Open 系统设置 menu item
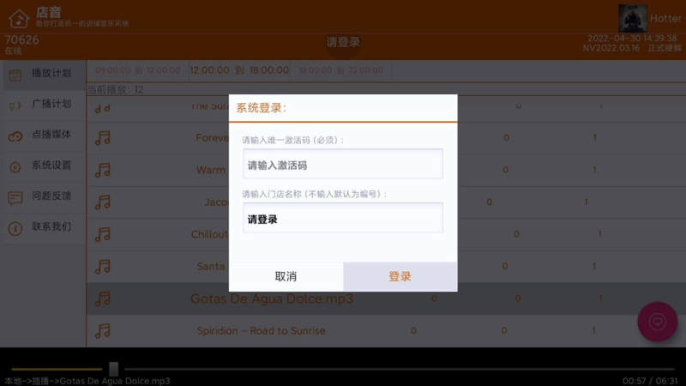The height and width of the screenshot is (386, 686). pyautogui.click(x=51, y=166)
